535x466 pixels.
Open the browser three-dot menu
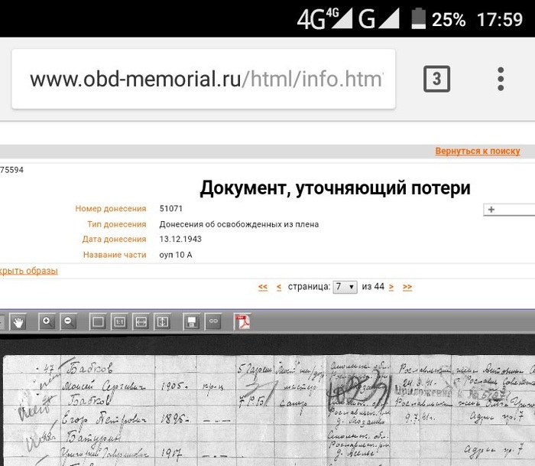501,79
